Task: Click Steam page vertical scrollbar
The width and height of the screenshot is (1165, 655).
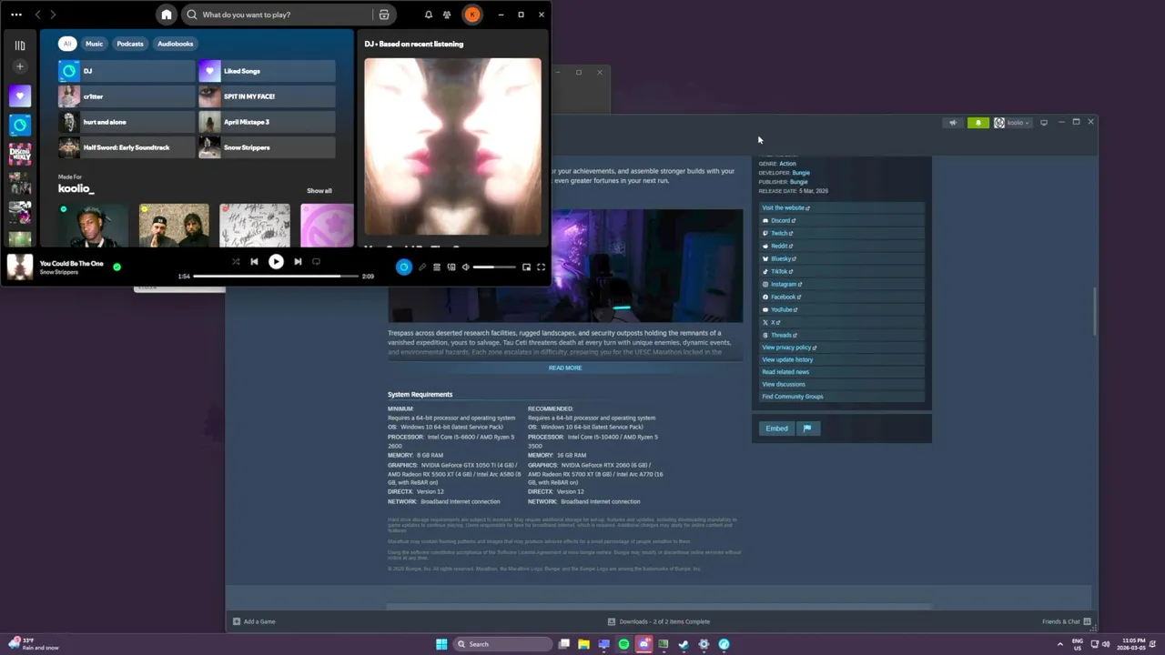Action: pyautogui.click(x=1096, y=311)
